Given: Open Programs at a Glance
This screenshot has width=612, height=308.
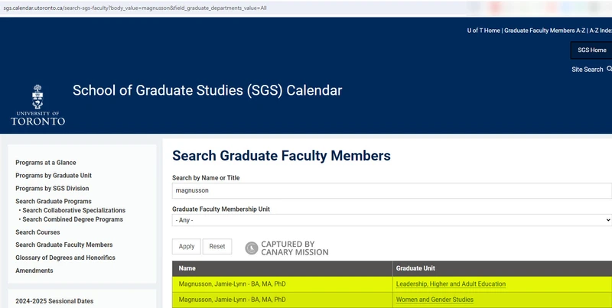Looking at the screenshot, I should (46, 163).
